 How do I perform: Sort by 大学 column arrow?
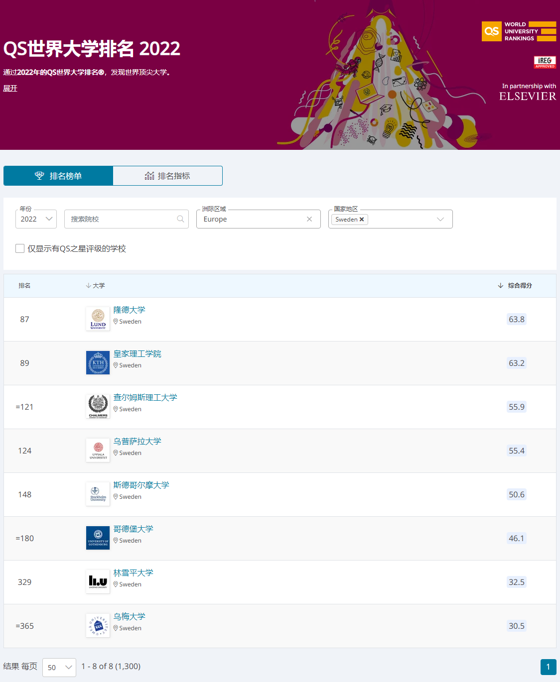88,286
